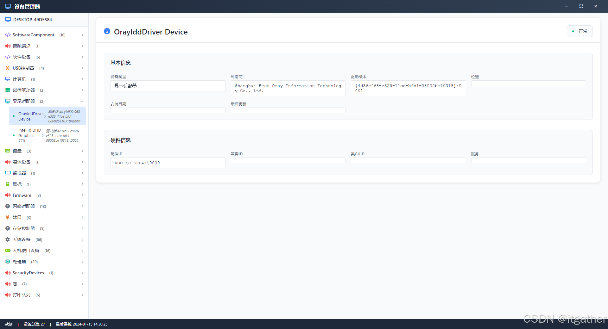Click the 硬件ID field ROOT\DISPLAY\0000
This screenshot has height=329, width=608.
coord(168,163)
